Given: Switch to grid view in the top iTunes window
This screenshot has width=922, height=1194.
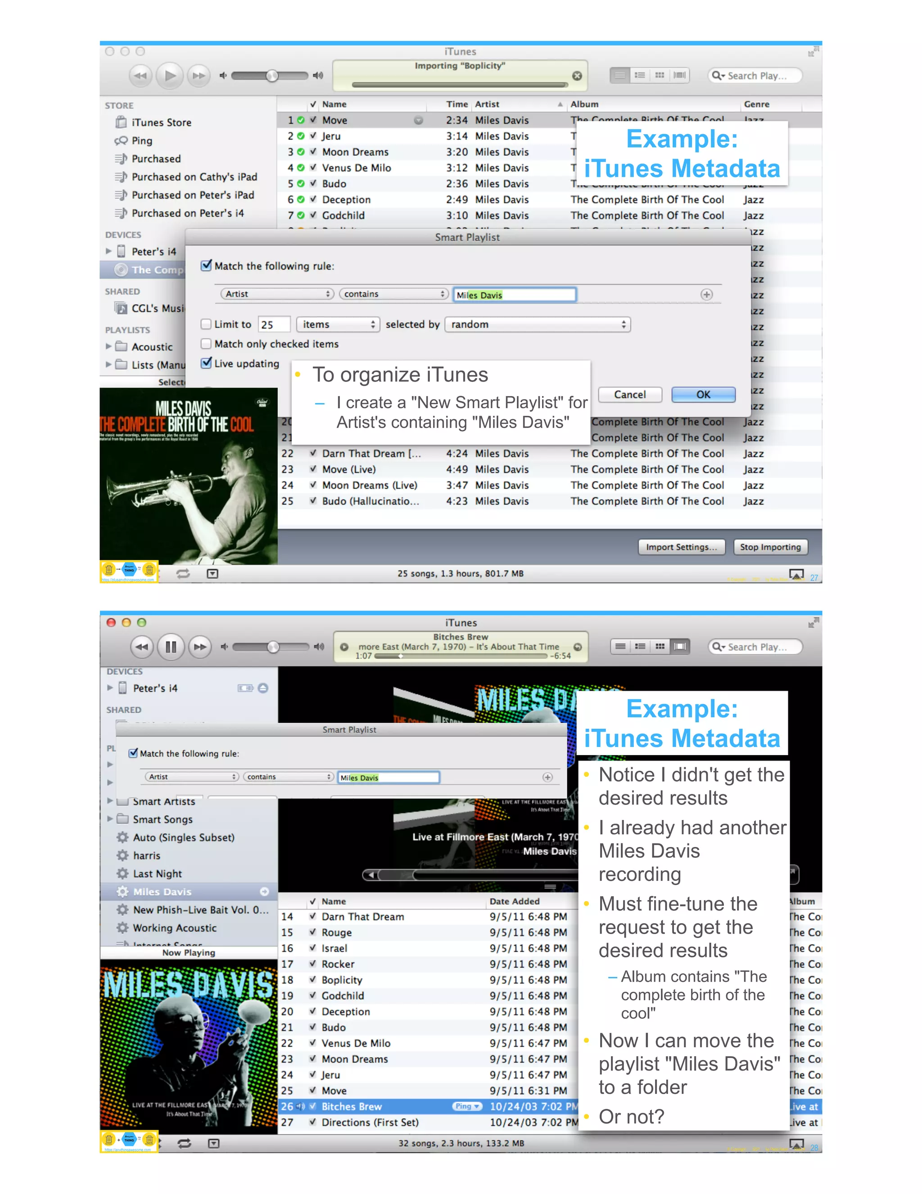Looking at the screenshot, I should click(x=660, y=75).
